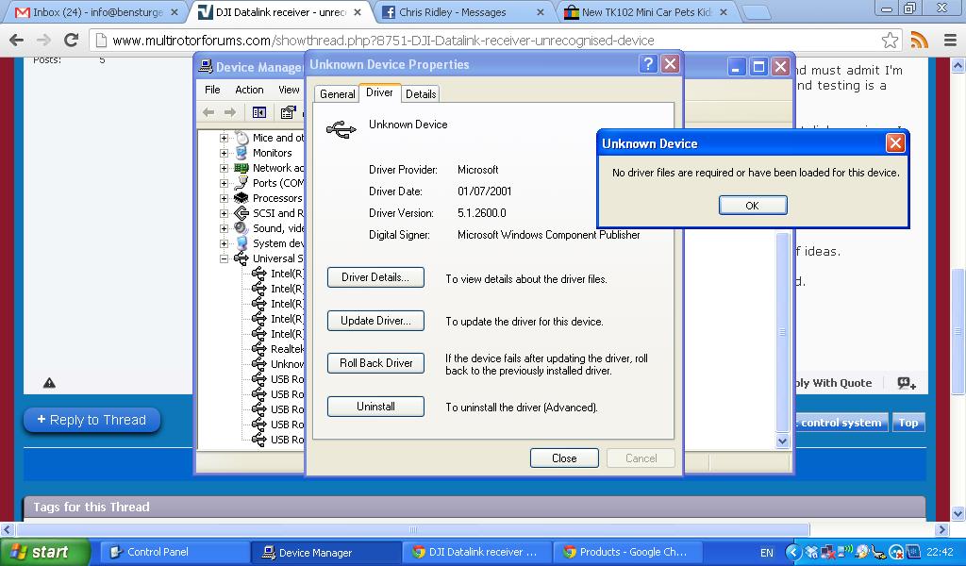The image size is (966, 566).
Task: Bookmark this page with the star icon
Action: (x=890, y=40)
